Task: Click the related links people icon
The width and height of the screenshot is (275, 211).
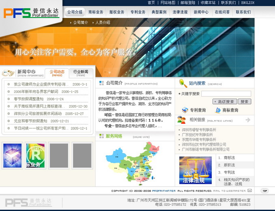Action: [182, 120]
